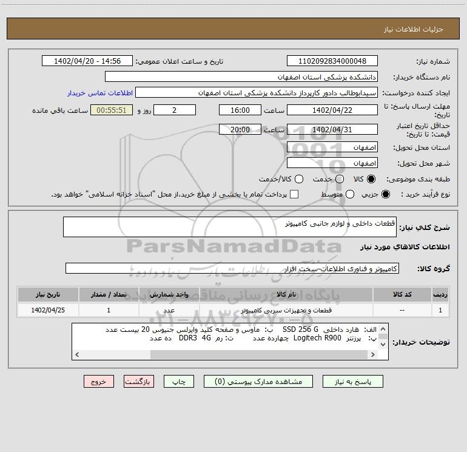This screenshot has height=452, width=467.
Task: Click the validity time field 20:00
Action: click(x=240, y=129)
